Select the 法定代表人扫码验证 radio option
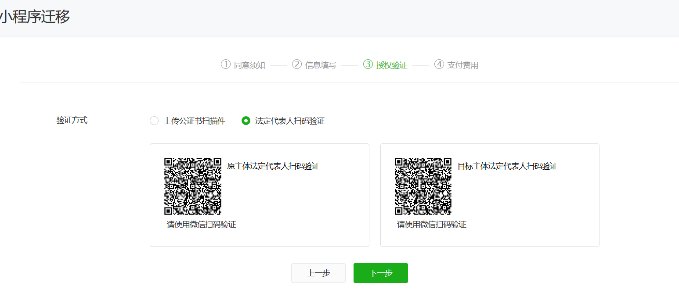The width and height of the screenshot is (679, 300). pos(246,121)
